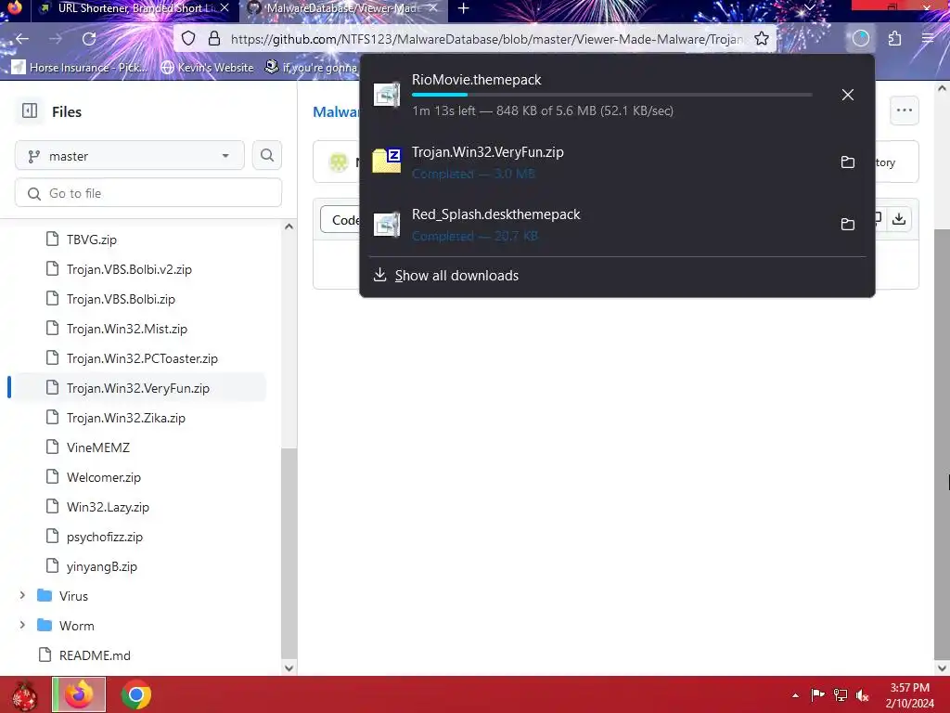
Task: Open the master branch dropdown
Action: [130, 156]
